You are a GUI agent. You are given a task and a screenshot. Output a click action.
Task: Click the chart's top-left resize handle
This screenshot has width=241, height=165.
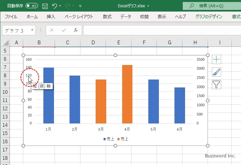click(x=23, y=55)
